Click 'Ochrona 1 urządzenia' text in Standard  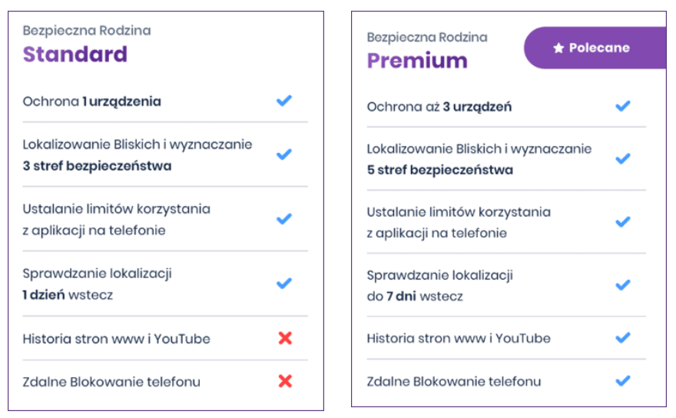click(x=91, y=101)
